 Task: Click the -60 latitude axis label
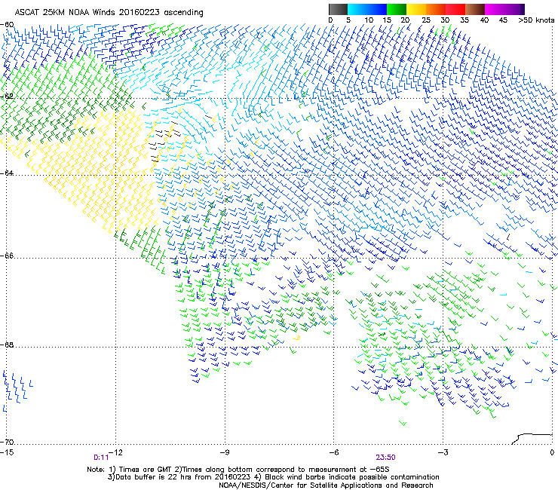pos(8,25)
